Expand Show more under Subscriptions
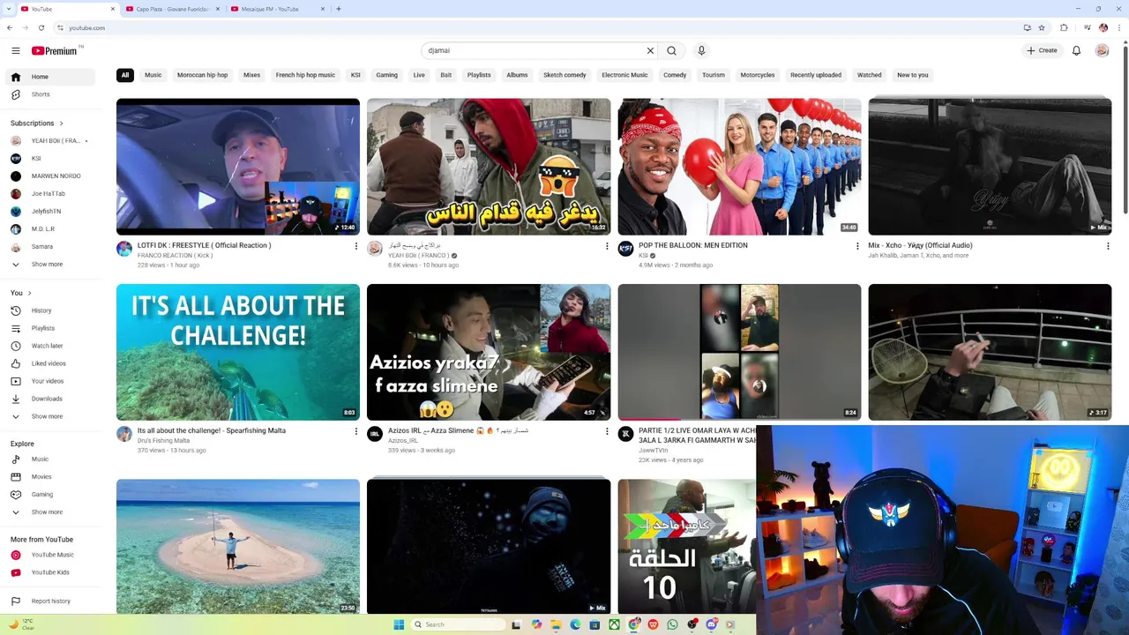Image resolution: width=1129 pixels, height=635 pixels. click(51, 265)
